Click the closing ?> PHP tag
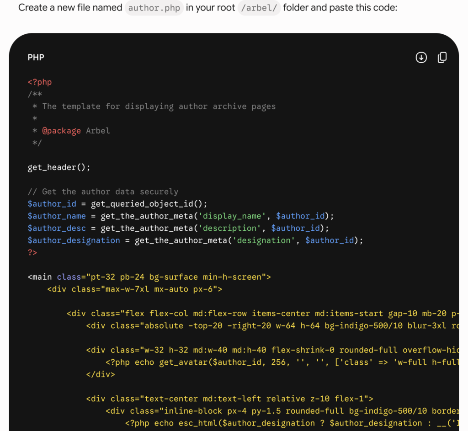The width and height of the screenshot is (468, 431). 32,253
